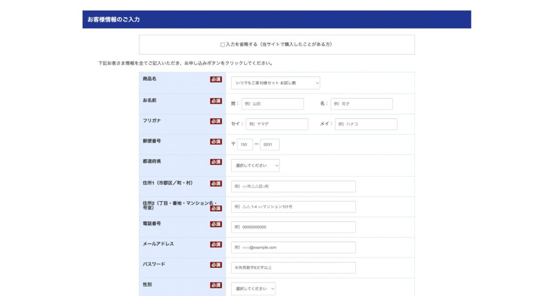Click the メールアドレス email field
This screenshot has width=554, height=296.
click(x=293, y=247)
